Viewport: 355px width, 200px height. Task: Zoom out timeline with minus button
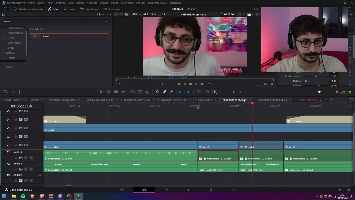(x=220, y=92)
